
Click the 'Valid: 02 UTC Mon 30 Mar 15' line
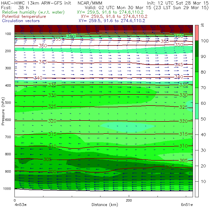click(x=118, y=8)
